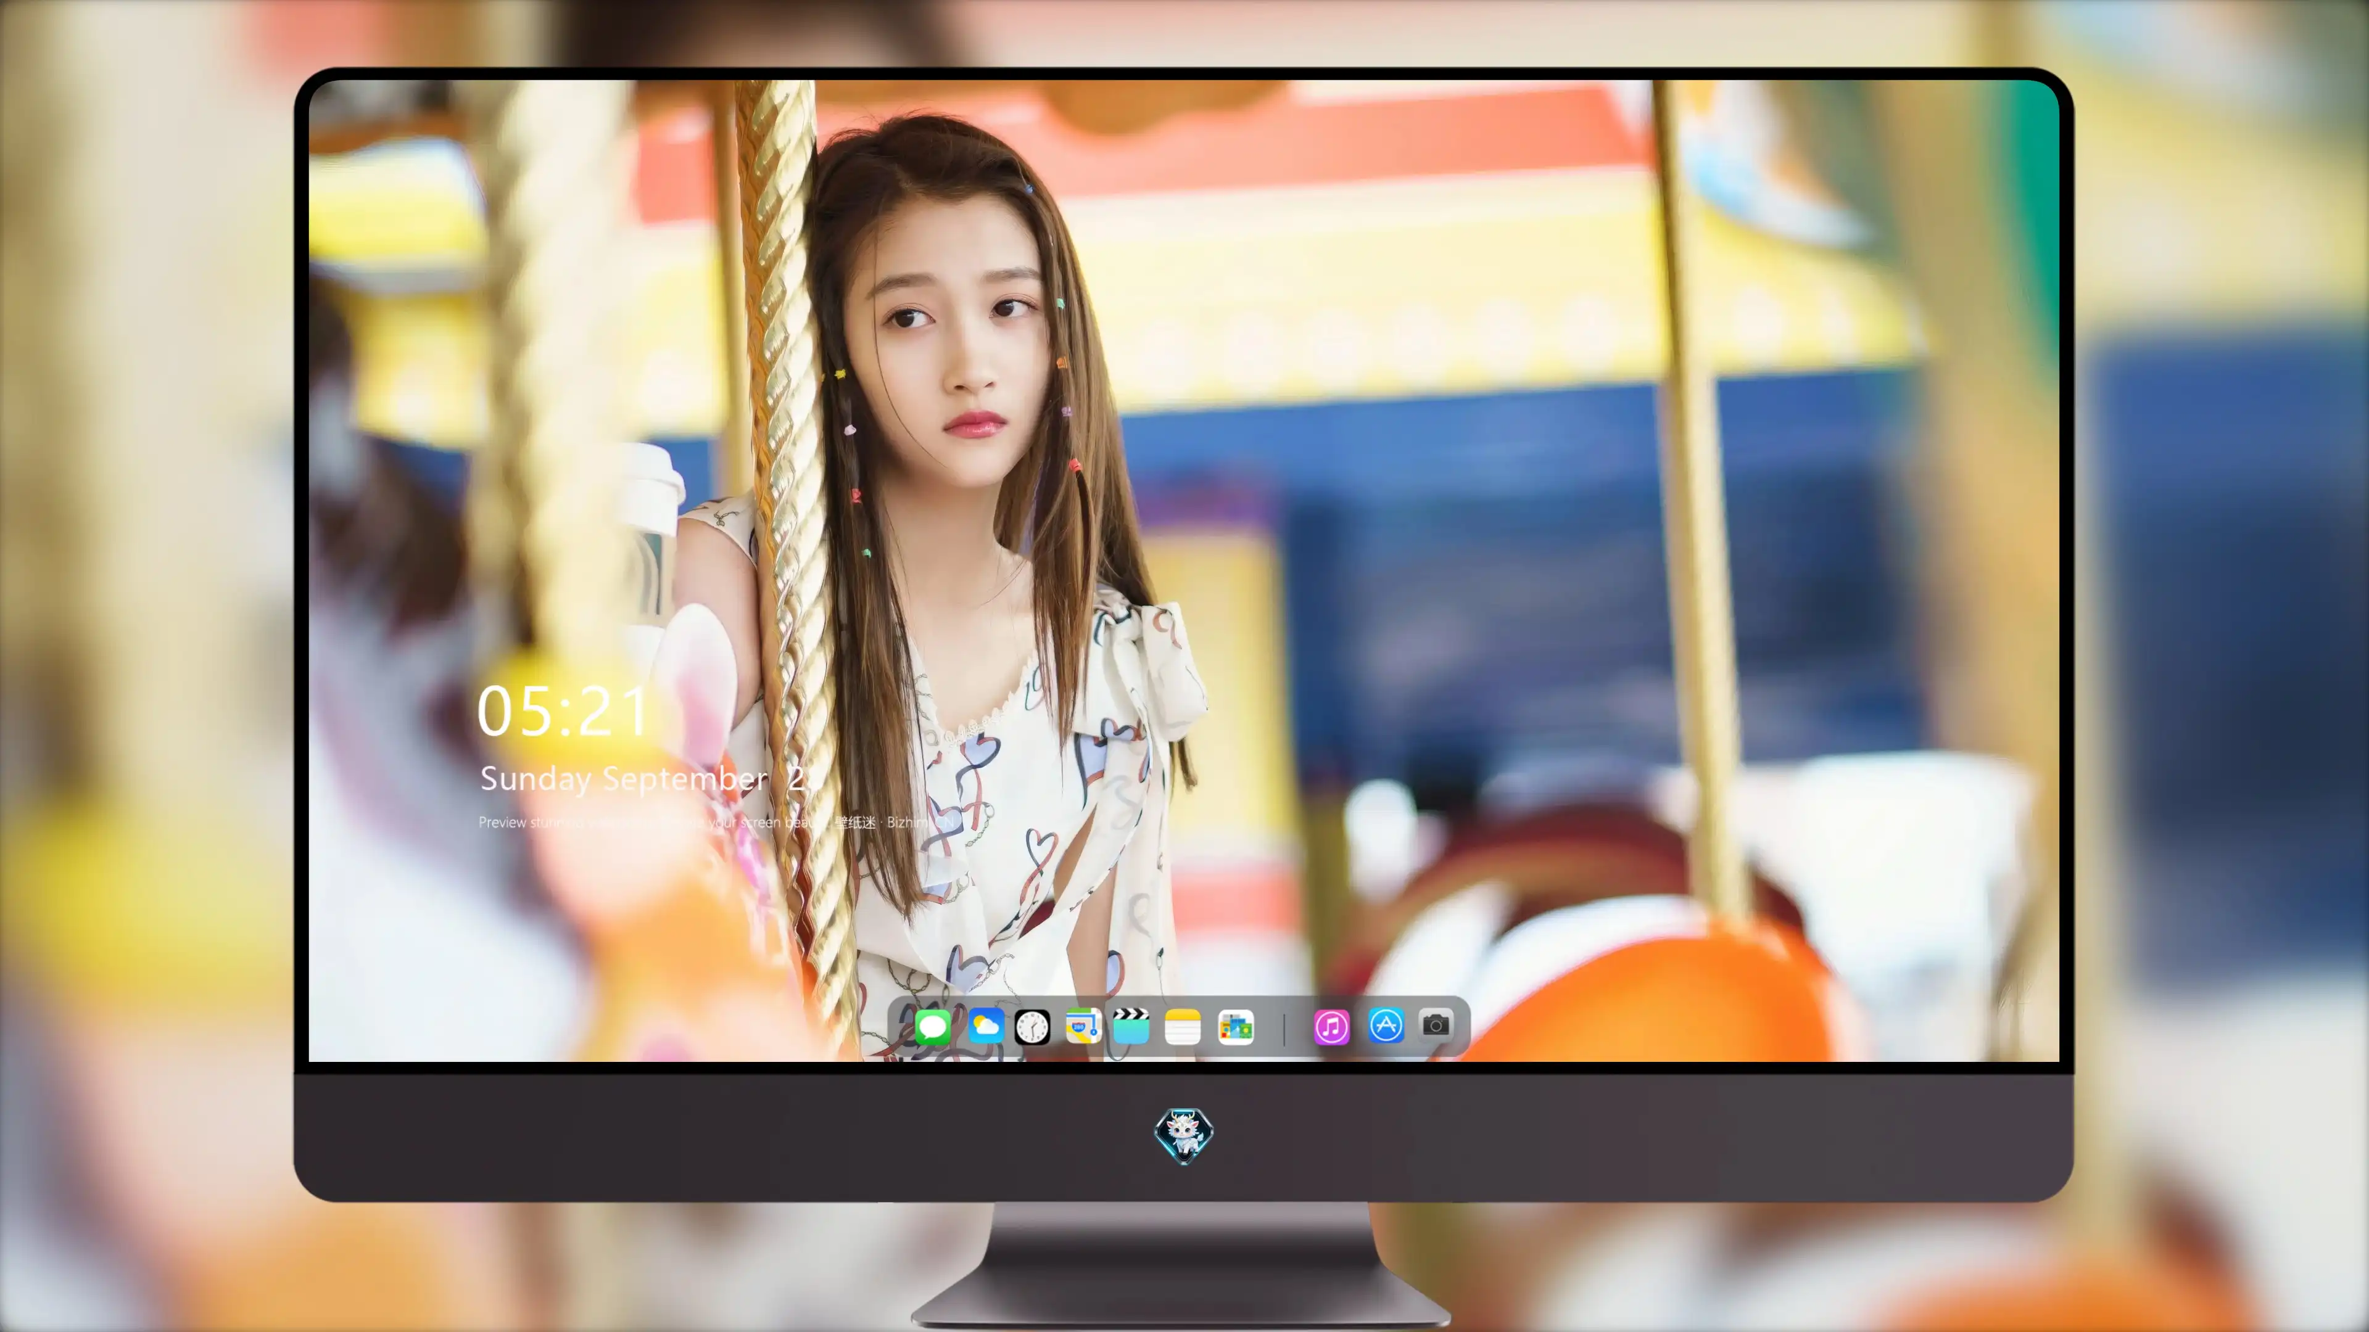Image resolution: width=2369 pixels, height=1332 pixels.
Task: Launch the iTunes music app in the dock
Action: pyautogui.click(x=1332, y=1027)
